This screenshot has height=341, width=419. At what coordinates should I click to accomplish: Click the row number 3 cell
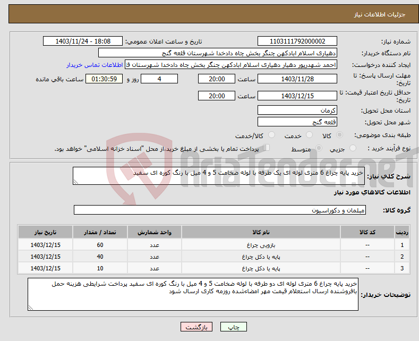click(x=402, y=268)
